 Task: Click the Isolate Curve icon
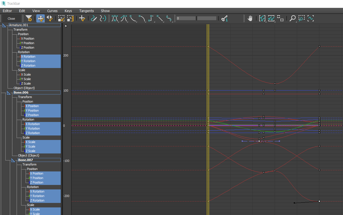click(311, 19)
